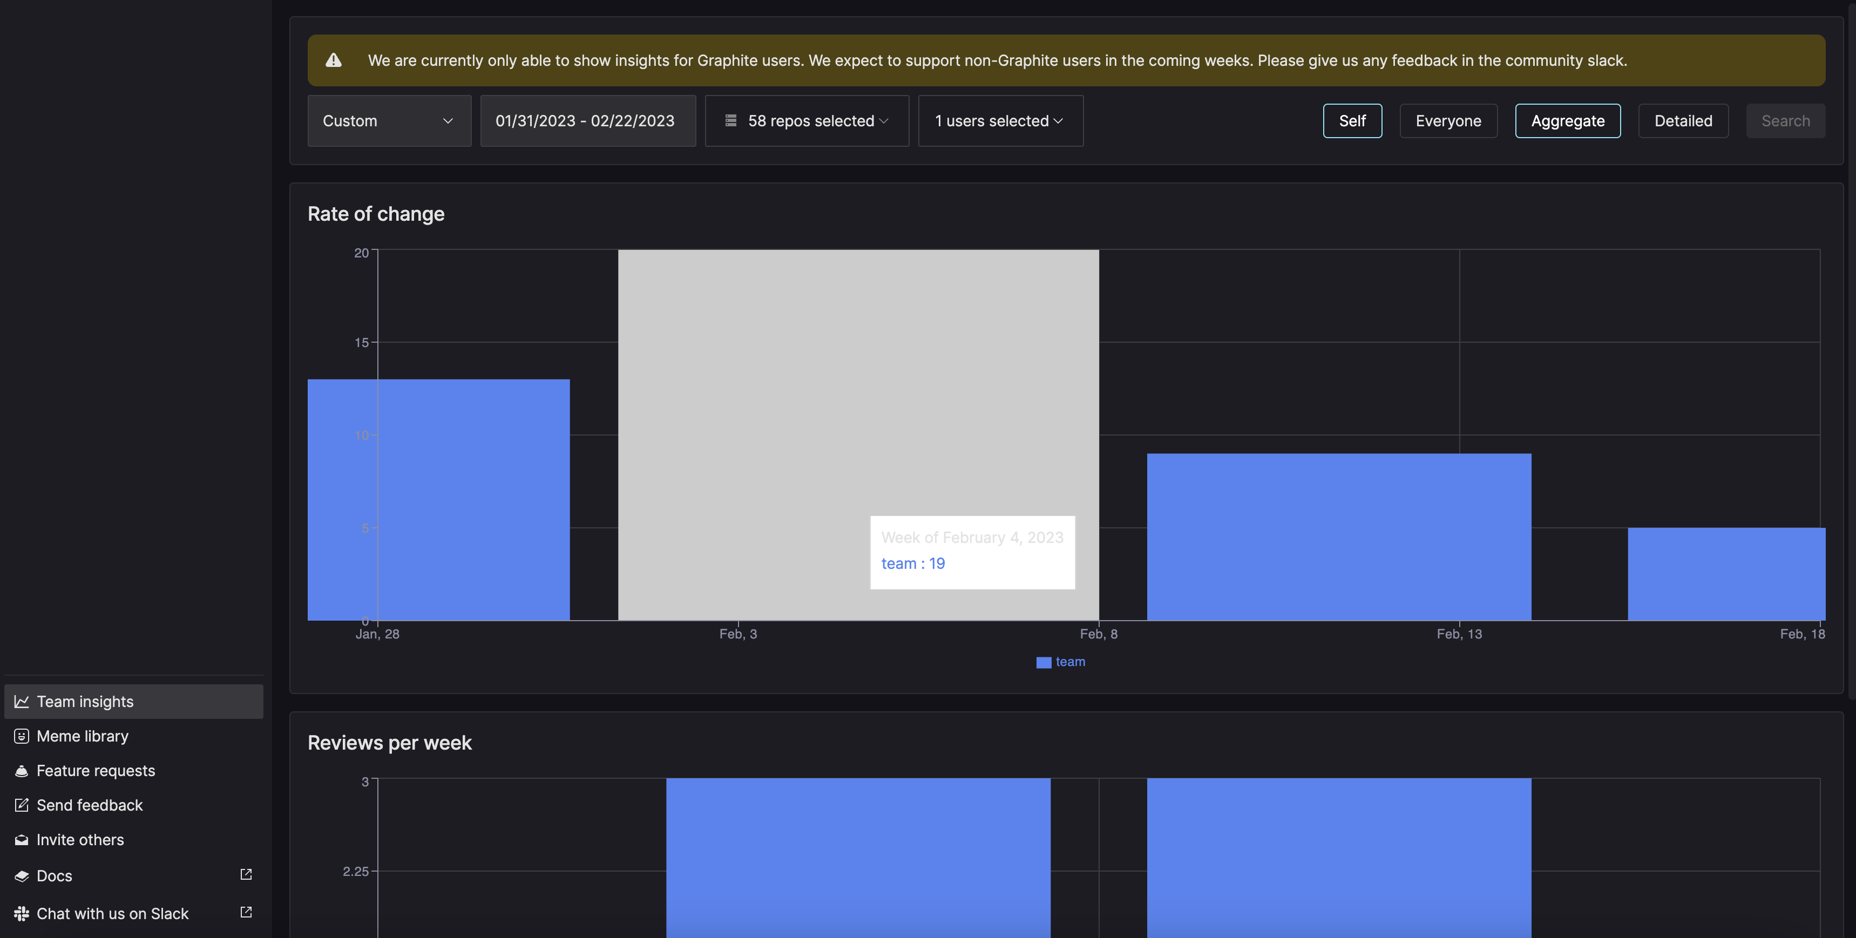Image resolution: width=1856 pixels, height=938 pixels.
Task: Open the Custom date range dropdown
Action: pos(389,120)
